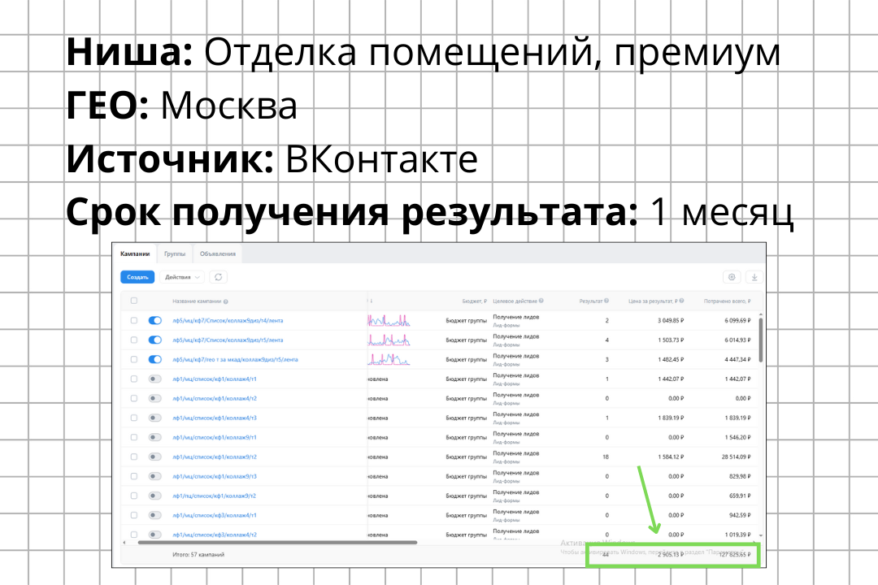
Task: Open the Действия dropdown
Action: (x=183, y=277)
